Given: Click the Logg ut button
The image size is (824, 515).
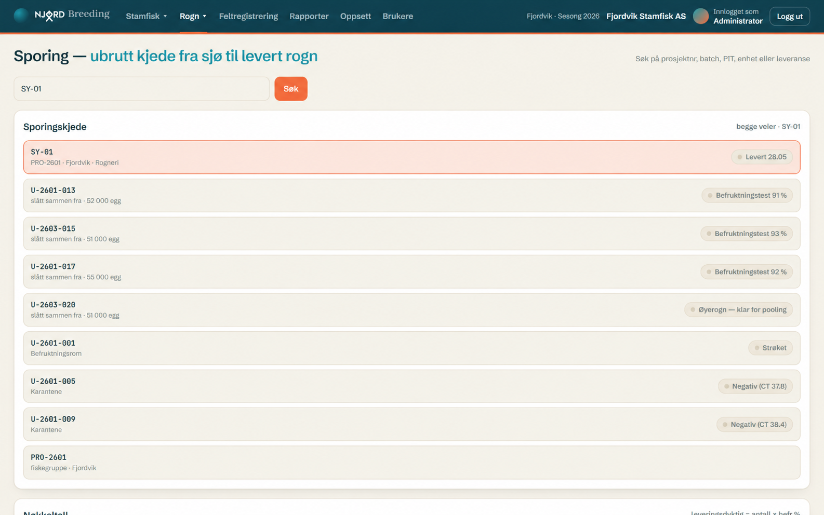Looking at the screenshot, I should pyautogui.click(x=789, y=16).
